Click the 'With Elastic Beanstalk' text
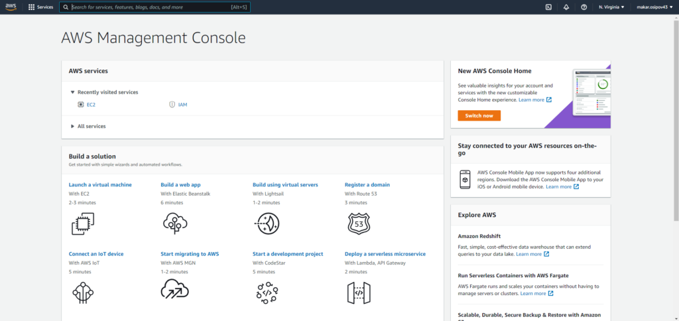This screenshot has height=321, width=679. click(x=186, y=194)
